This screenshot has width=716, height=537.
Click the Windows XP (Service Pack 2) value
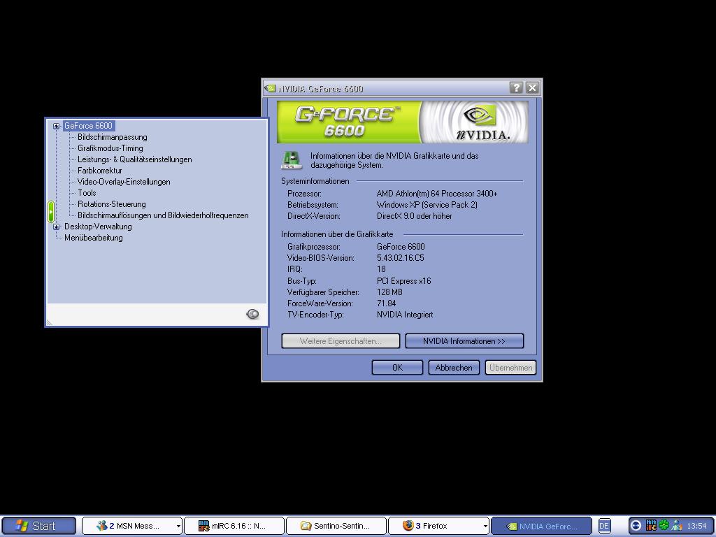(427, 205)
